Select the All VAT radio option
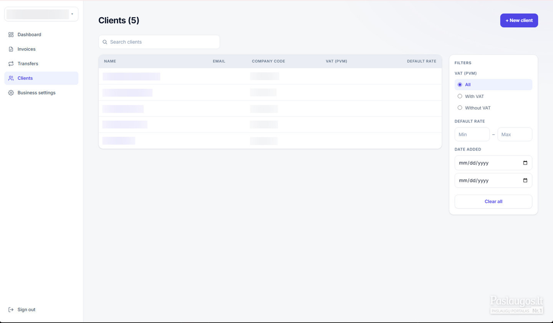This screenshot has height=323, width=553. pos(460,84)
